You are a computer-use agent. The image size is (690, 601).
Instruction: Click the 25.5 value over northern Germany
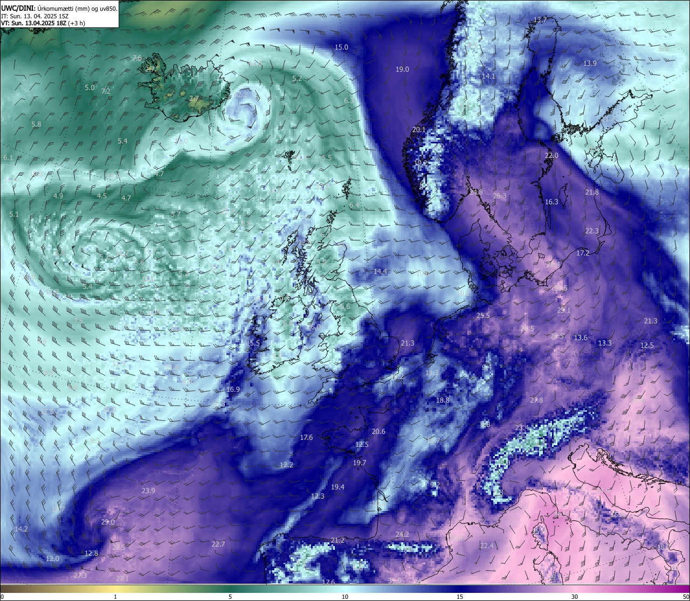coord(483,316)
